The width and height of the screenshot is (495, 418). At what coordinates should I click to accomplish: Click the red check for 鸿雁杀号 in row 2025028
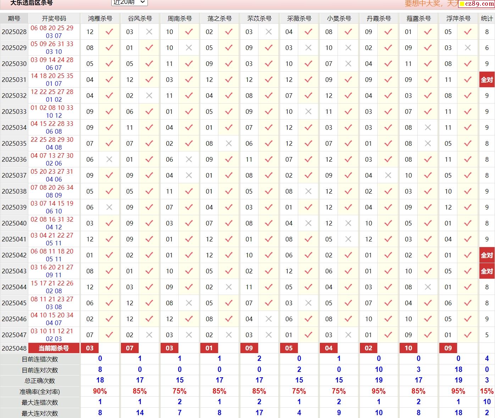pyautogui.click(x=109, y=32)
